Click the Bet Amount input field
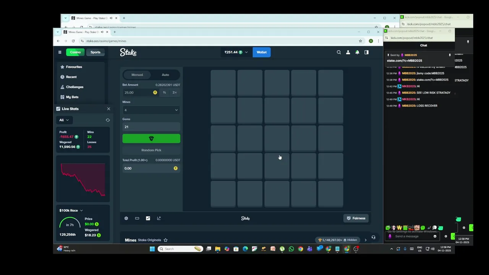This screenshot has height=275, width=489. [140, 92]
